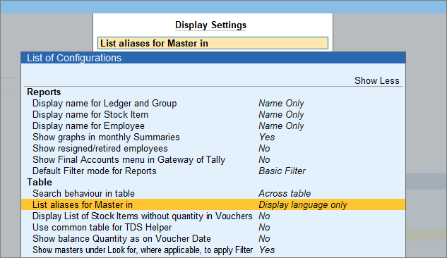
Task: Click the Display Settings heading
Action: [x=210, y=25]
